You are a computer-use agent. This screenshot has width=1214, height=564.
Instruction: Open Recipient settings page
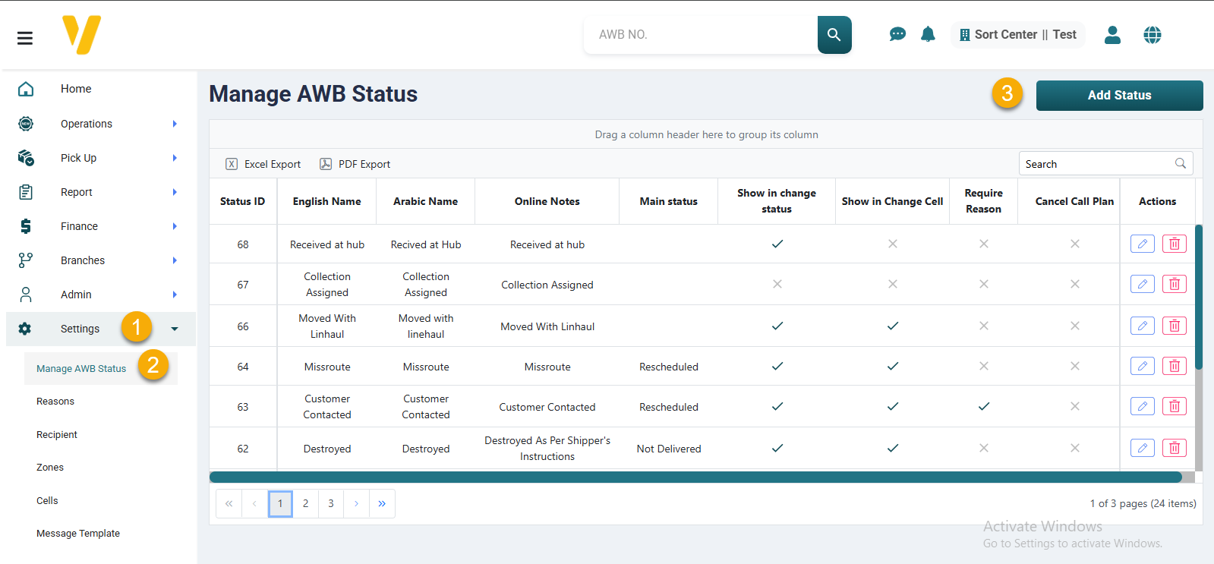[x=57, y=435]
